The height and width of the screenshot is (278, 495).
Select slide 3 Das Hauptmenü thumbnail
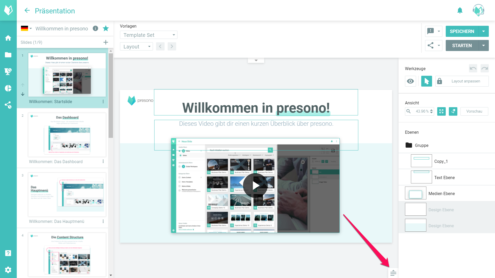point(67,195)
